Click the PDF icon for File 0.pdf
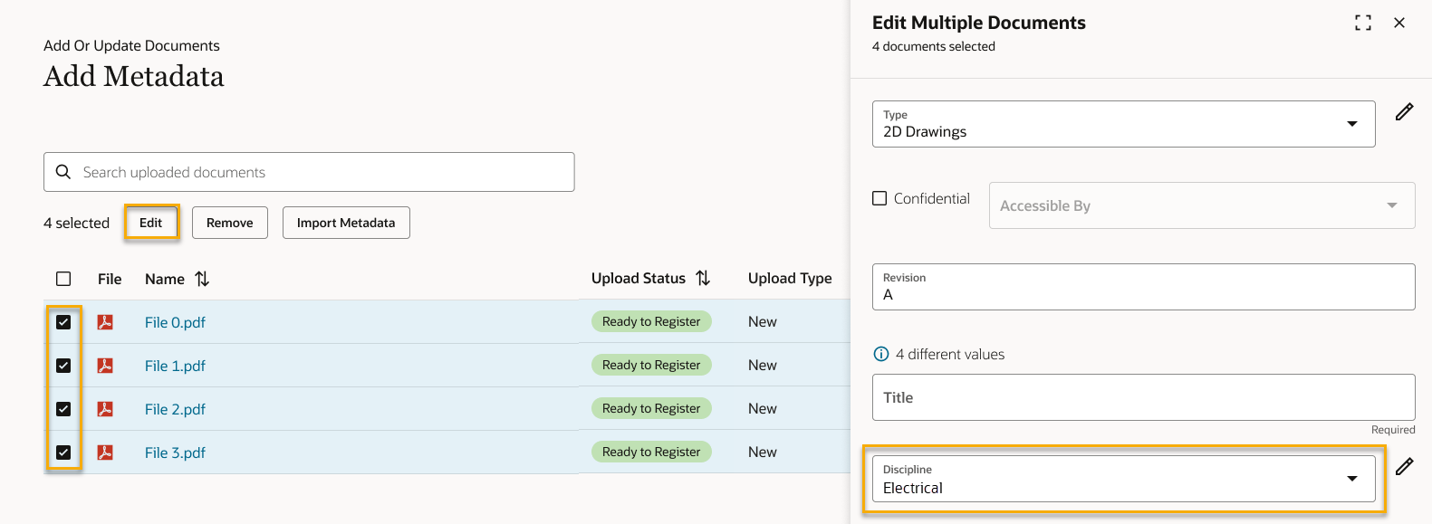The width and height of the screenshot is (1432, 524). click(x=105, y=322)
